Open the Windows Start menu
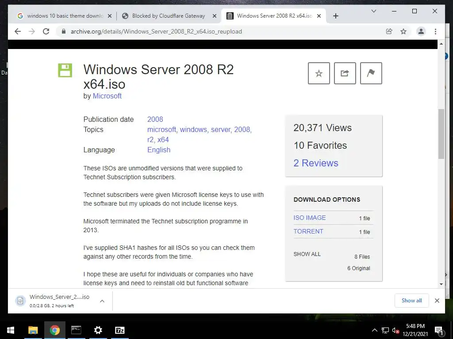 point(11,330)
